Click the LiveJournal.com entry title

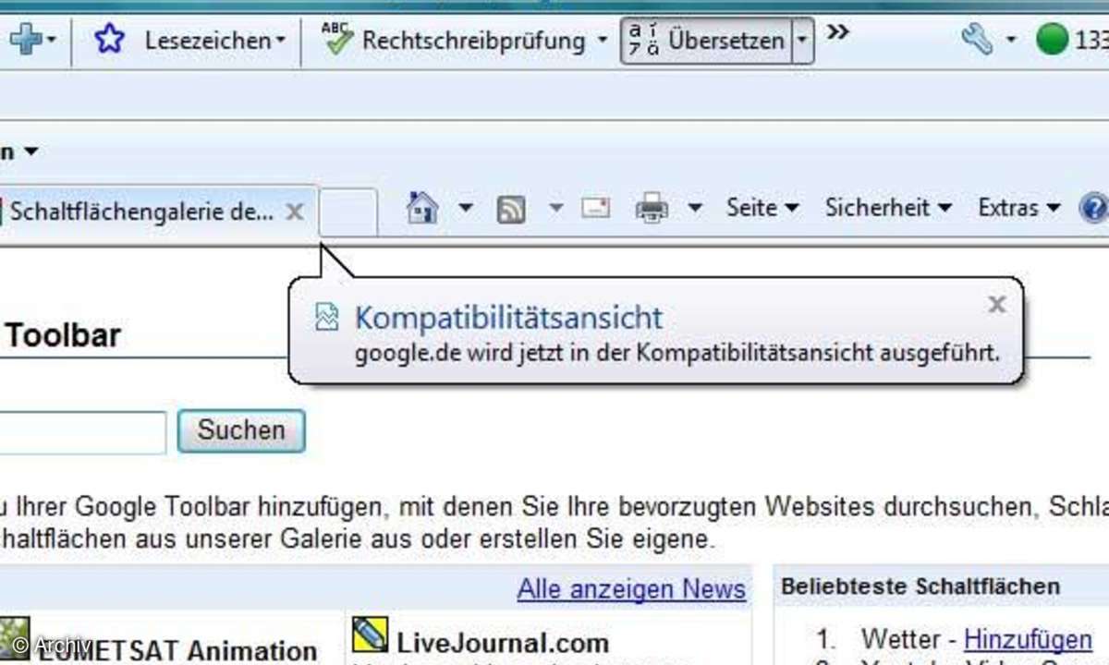[x=503, y=643]
